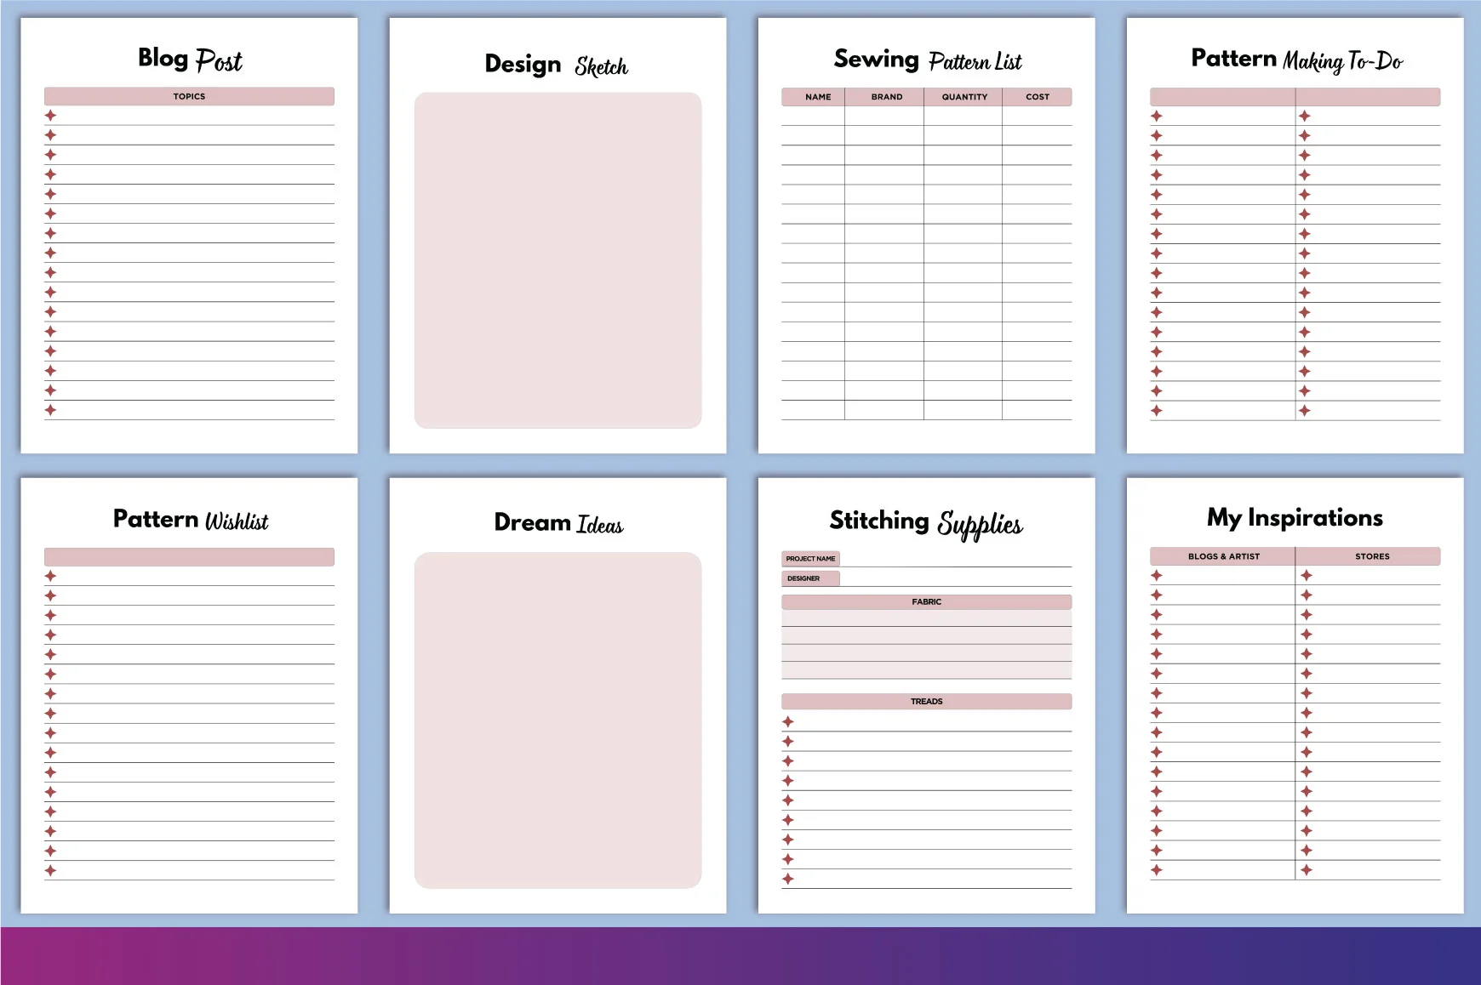
Task: Select the Design Sketch pink drawing area
Action: coord(558,260)
